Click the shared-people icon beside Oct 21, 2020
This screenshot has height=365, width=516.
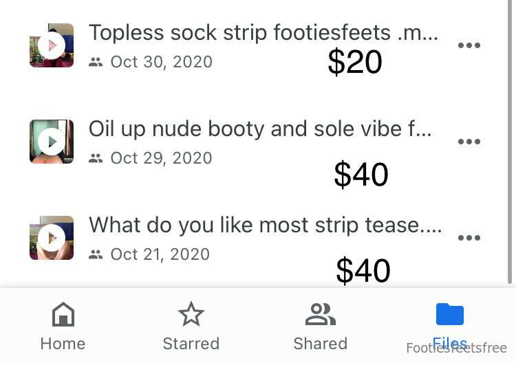(x=96, y=254)
